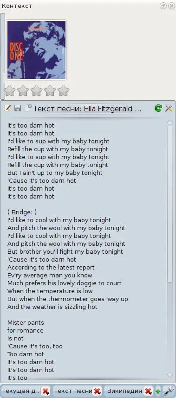Reload lyrics with the green refresh icon
176x398 pixels.
[x=158, y=109]
